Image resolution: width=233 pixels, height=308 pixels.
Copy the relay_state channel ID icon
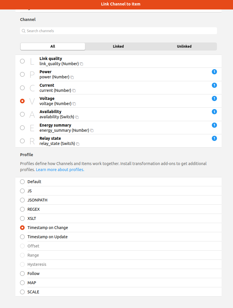[78, 144]
